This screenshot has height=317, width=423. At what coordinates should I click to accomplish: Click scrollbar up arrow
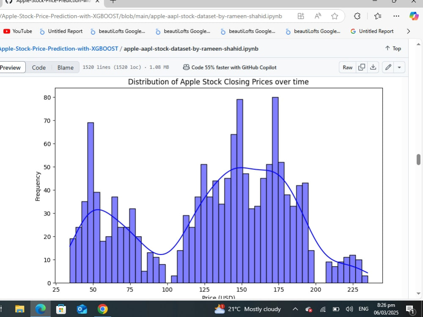[418, 44]
